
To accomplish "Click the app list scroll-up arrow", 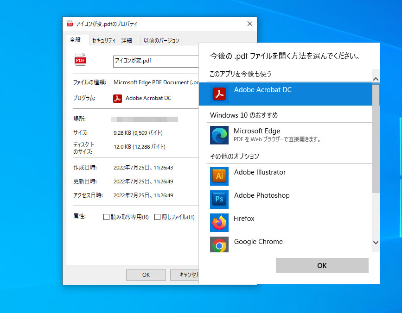I will click(376, 79).
